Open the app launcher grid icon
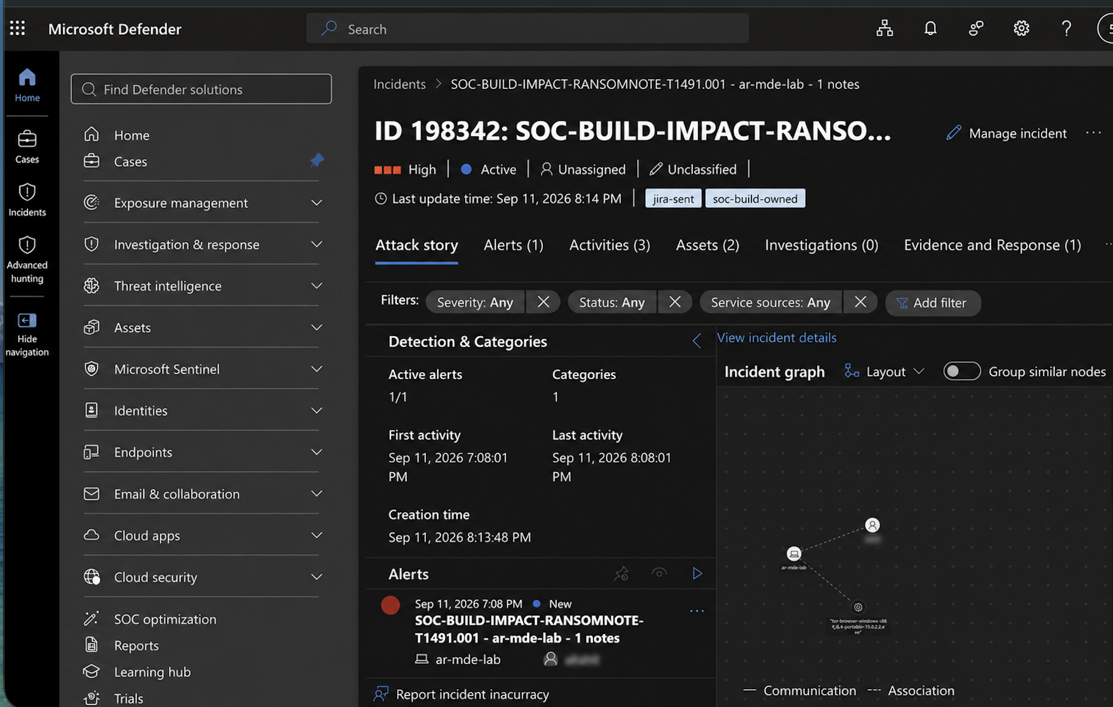 click(17, 28)
